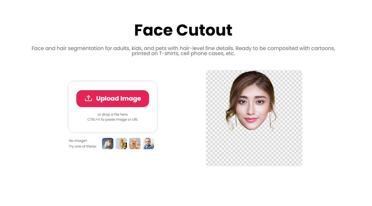Click the 'No image?' label
This screenshot has height=206, width=372.
78,141
